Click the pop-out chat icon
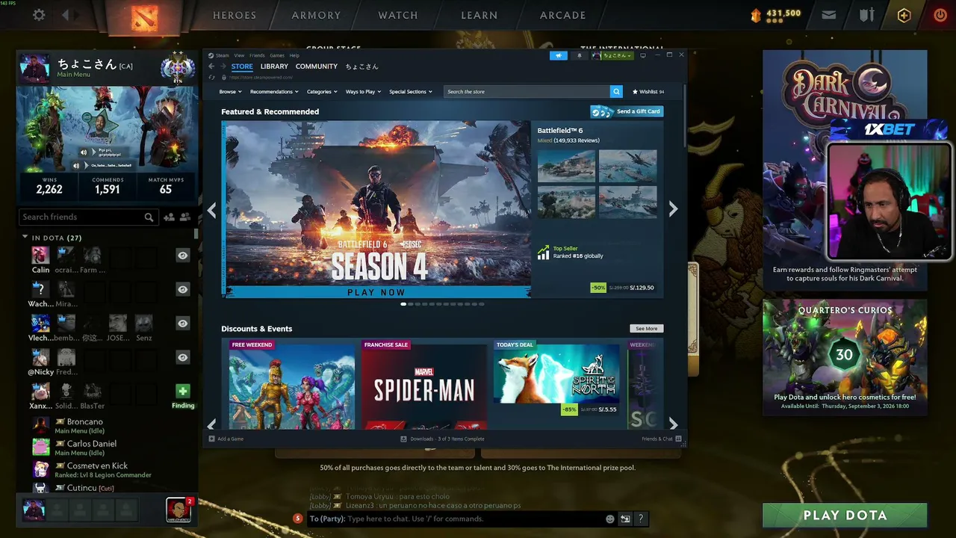This screenshot has height=538, width=956. pos(625,519)
